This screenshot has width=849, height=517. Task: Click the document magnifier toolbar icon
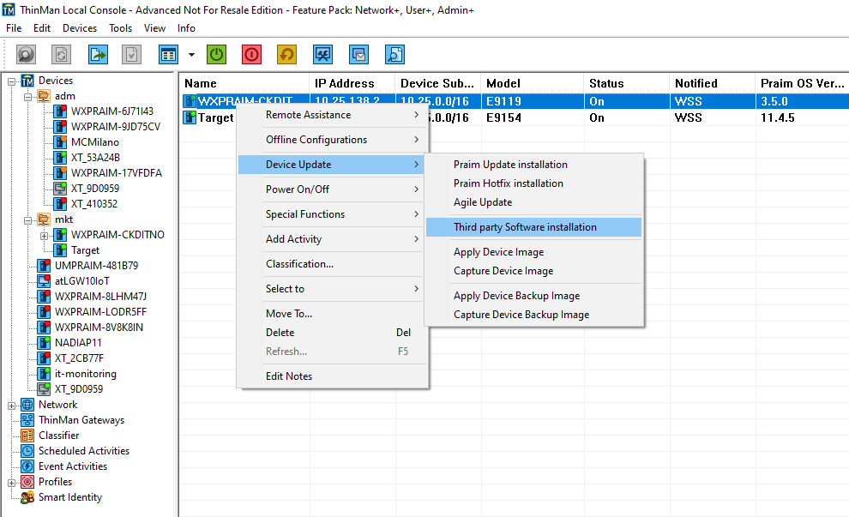tap(394, 54)
